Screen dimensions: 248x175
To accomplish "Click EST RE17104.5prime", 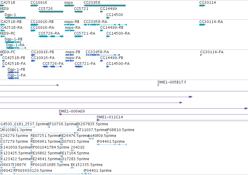I will 75,153.
